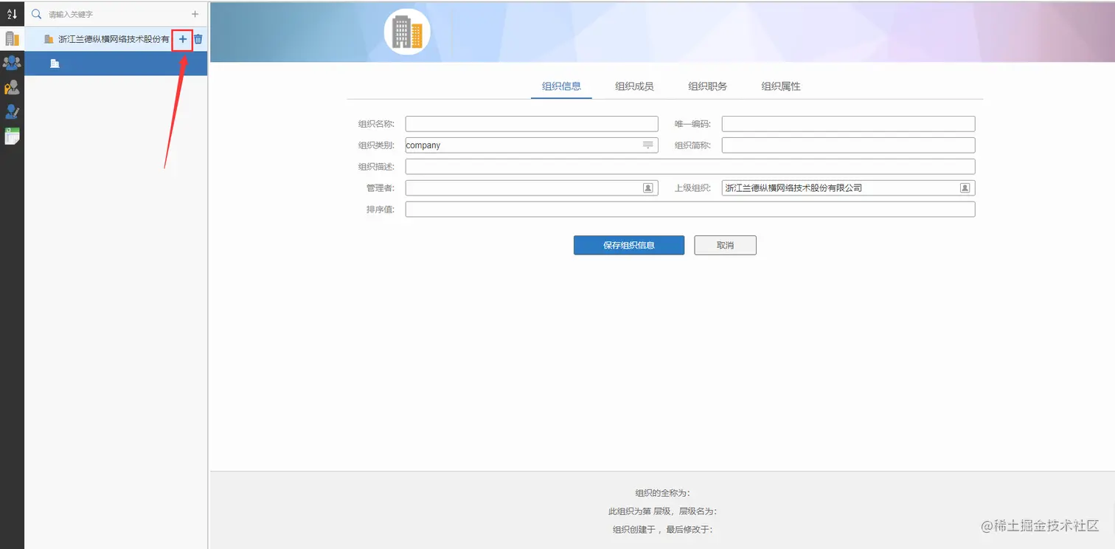This screenshot has width=1115, height=549.
Task: Open the person-with-tag sidebar icon
Action: pyautogui.click(x=12, y=88)
